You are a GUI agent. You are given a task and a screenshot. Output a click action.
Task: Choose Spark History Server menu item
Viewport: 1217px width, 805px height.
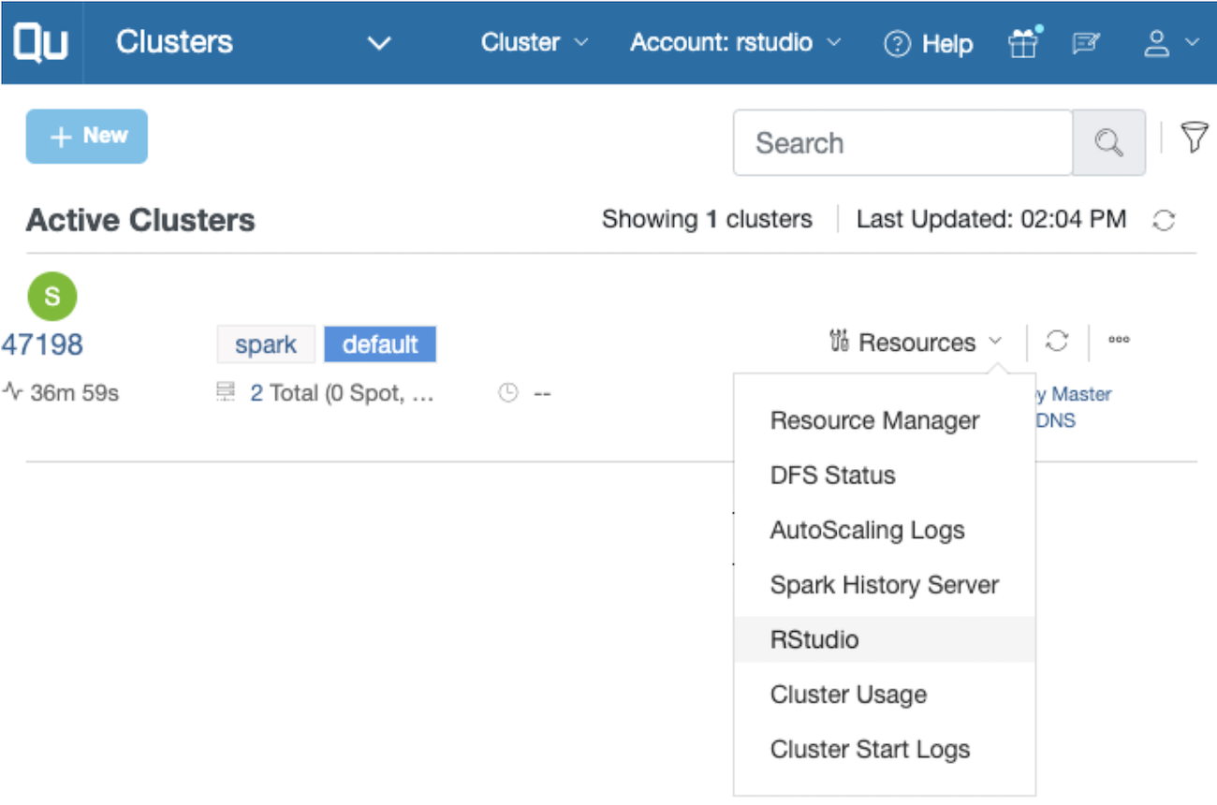click(884, 585)
